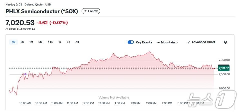This screenshot has height=112, width=240.
Task: Open the Mountain chart type dropdown
Action: pyautogui.click(x=168, y=42)
